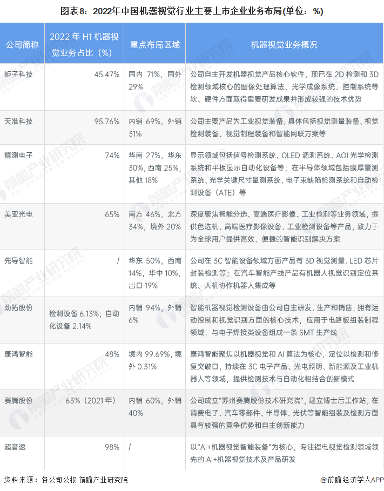
Task: Click the 95.76% value cell
Action: tap(107, 121)
